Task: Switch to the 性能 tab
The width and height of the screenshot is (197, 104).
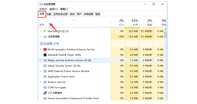Action: pos(49,14)
